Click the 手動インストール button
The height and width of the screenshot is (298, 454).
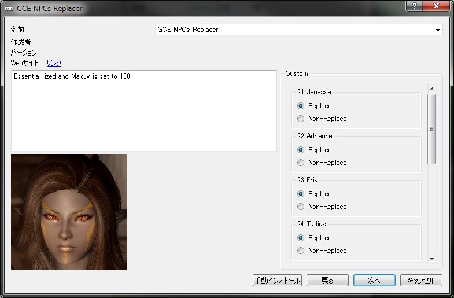(277, 280)
